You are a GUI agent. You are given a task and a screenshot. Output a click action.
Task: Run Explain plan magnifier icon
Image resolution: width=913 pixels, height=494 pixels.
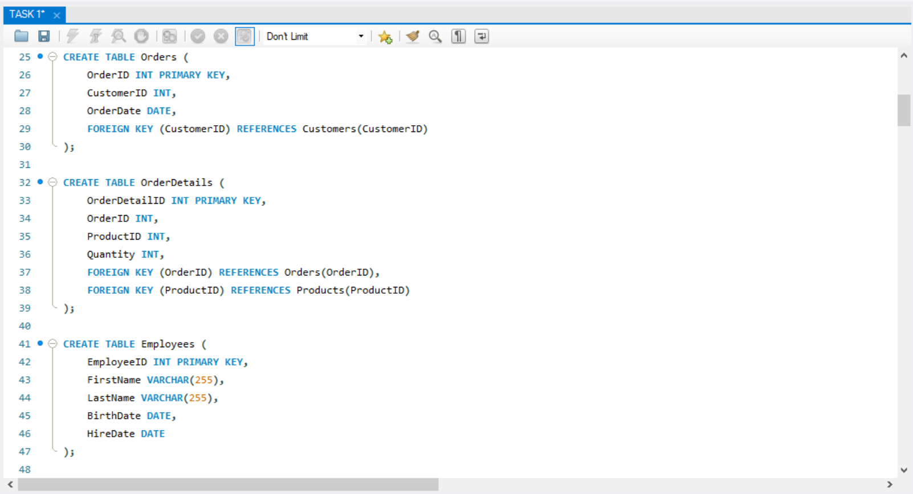[x=119, y=36]
